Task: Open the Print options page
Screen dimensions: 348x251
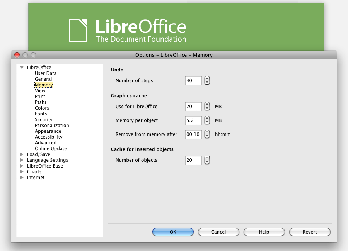Action: tap(40, 96)
